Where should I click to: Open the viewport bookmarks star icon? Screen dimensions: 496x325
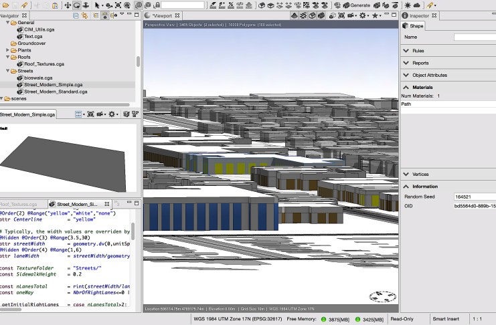pyautogui.click(x=376, y=15)
